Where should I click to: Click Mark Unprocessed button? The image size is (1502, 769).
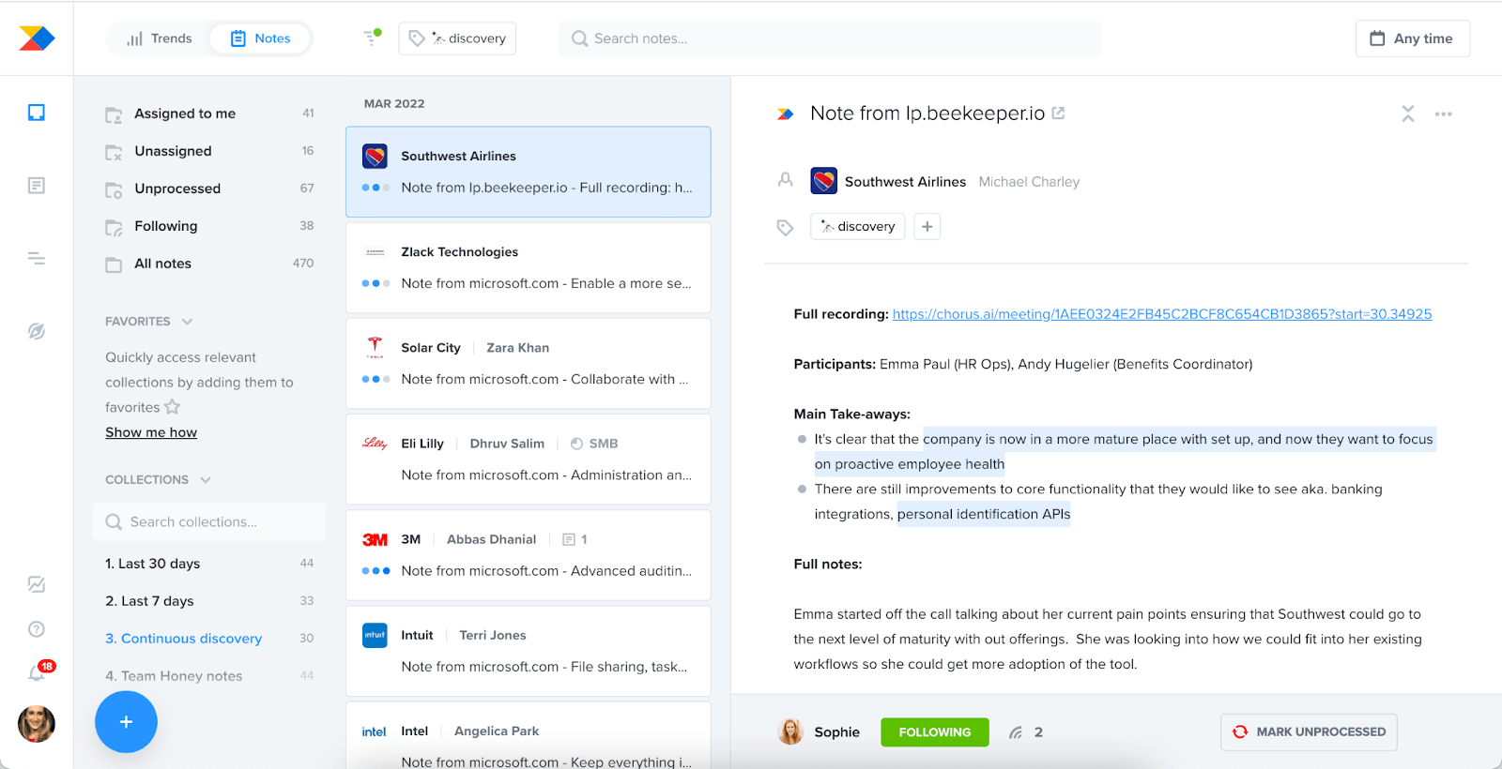[x=1309, y=732]
